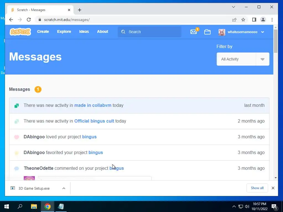
Task: Click the volume speaker tray icon
Action: pyautogui.click(x=247, y=206)
